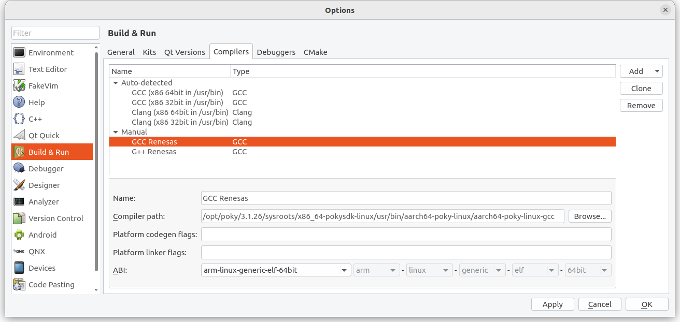
Task: Open the Environment settings section
Action: (50, 52)
